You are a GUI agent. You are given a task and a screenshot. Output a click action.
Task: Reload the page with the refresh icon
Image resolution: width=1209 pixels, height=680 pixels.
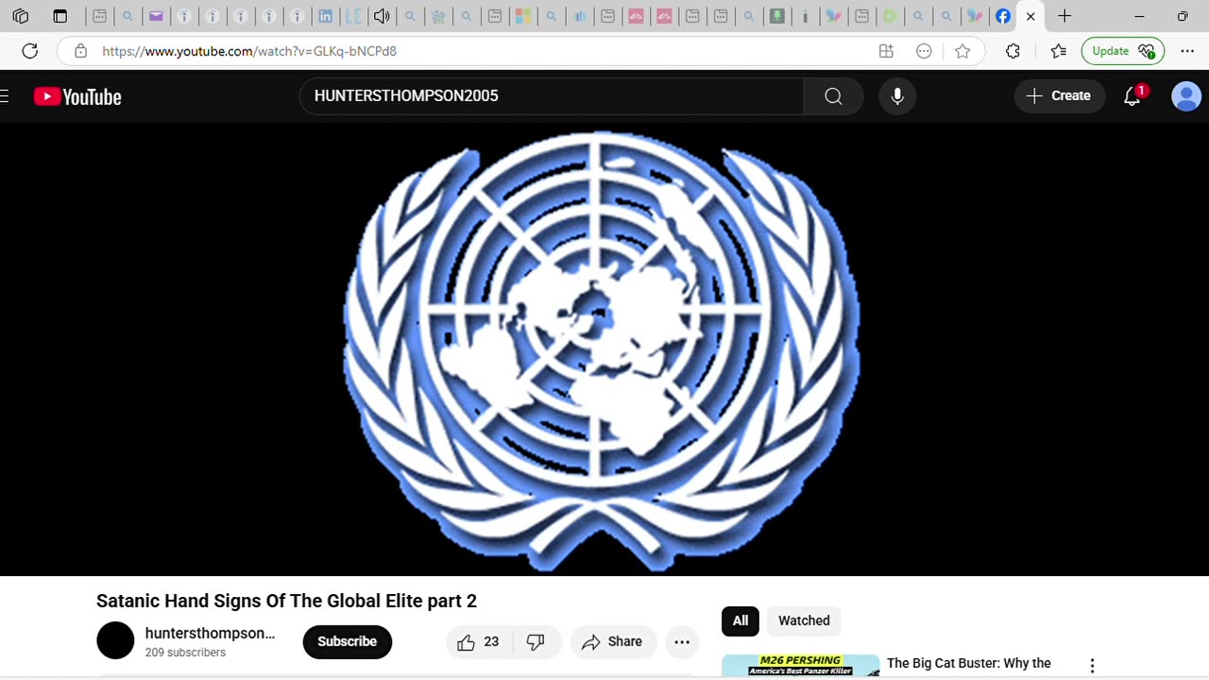[30, 51]
